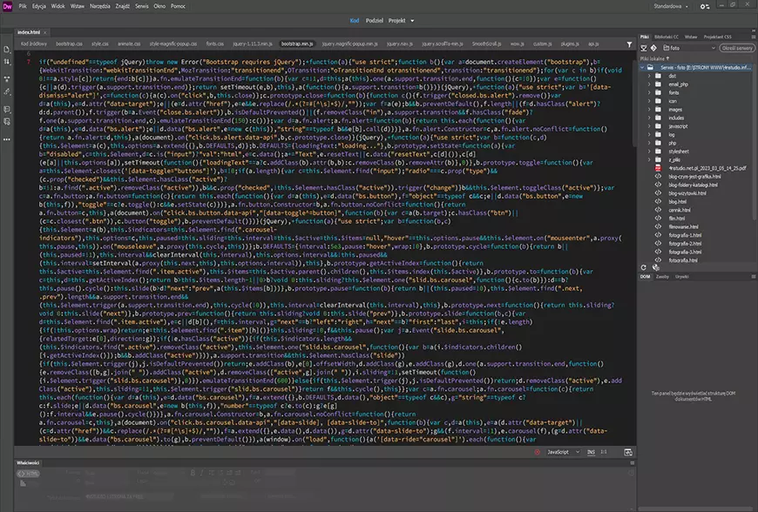This screenshot has height=512, width=758.
Task: Switch to Podziel view
Action: click(374, 21)
